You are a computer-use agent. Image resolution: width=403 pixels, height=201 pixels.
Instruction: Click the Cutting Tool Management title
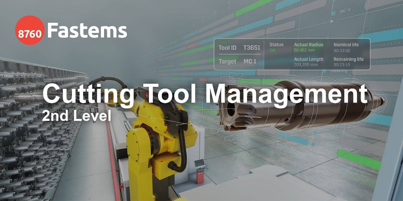point(205,94)
